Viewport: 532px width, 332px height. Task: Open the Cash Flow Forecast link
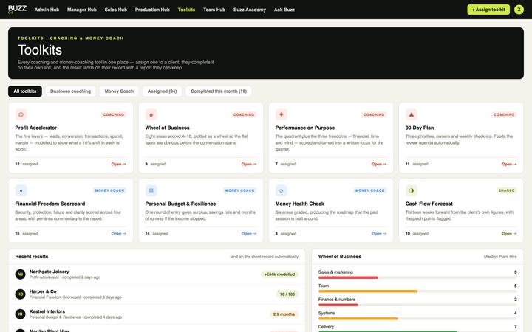[509, 233]
